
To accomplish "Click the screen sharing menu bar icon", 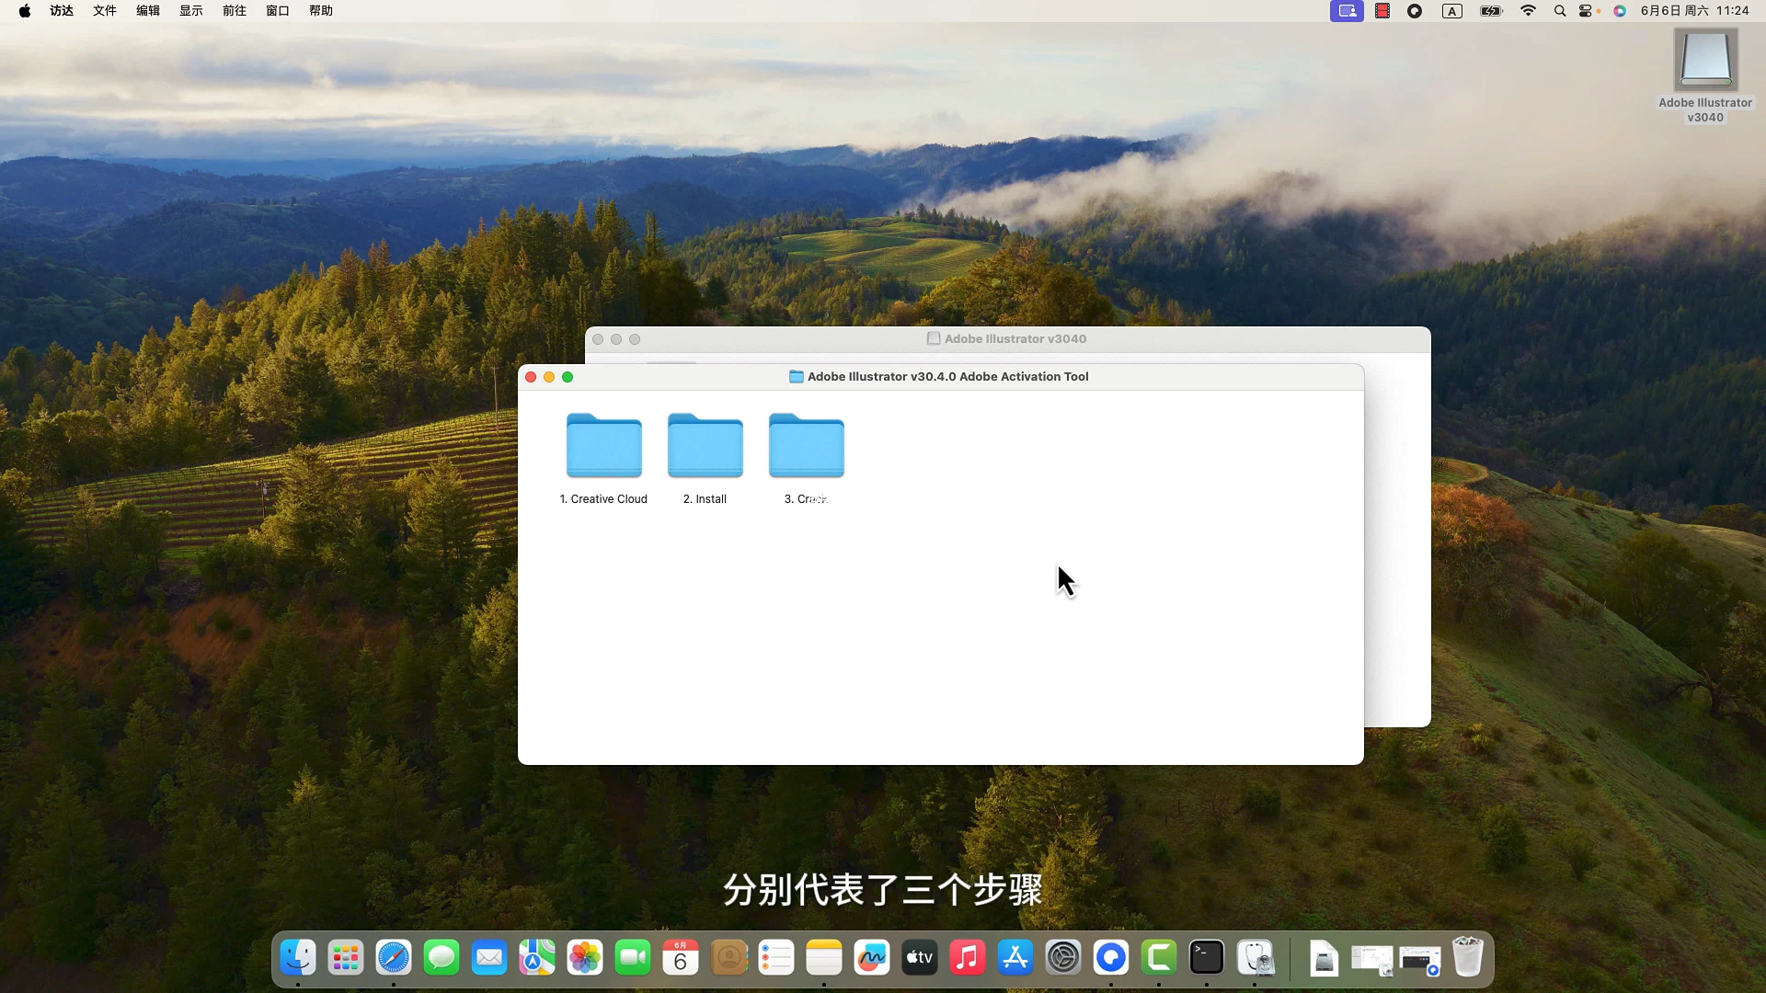I will (1347, 11).
